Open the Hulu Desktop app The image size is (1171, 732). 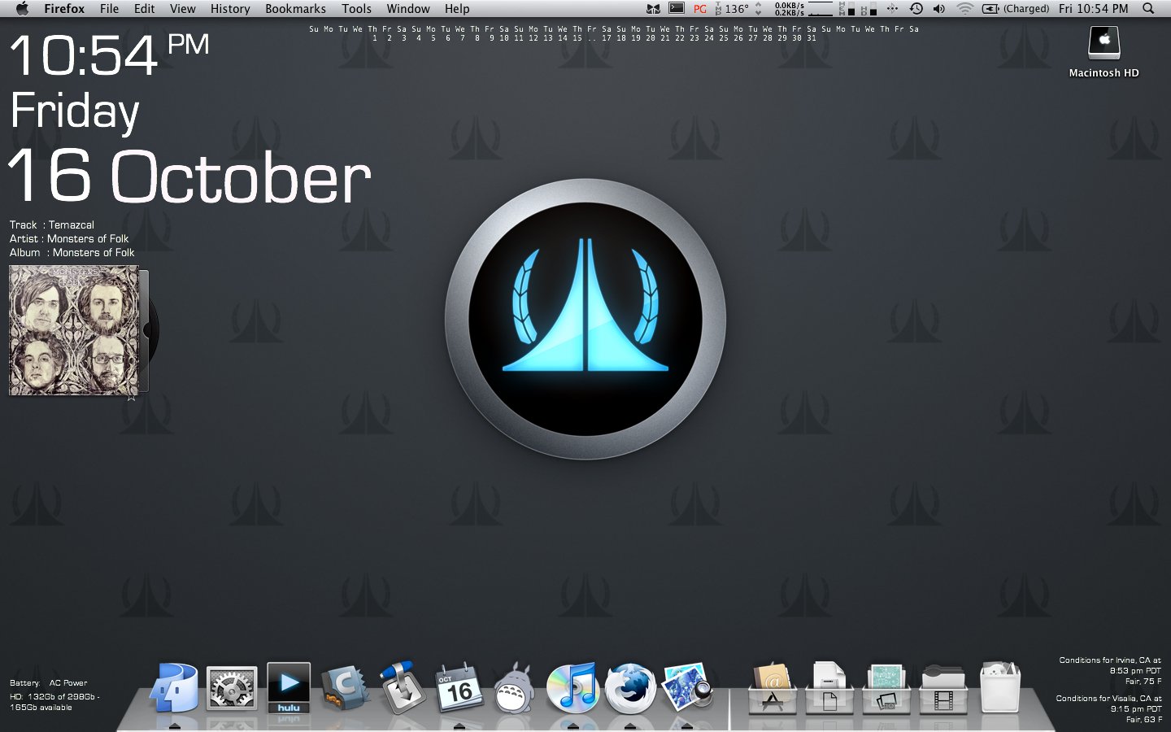(x=289, y=688)
